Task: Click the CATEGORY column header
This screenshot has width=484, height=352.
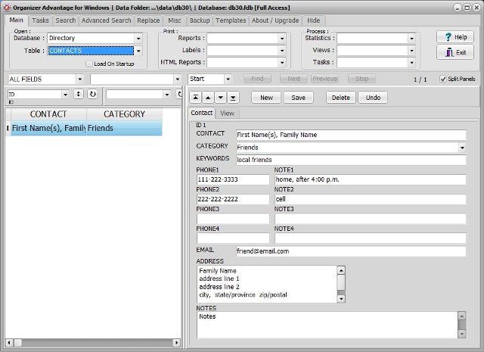Action: pos(124,114)
